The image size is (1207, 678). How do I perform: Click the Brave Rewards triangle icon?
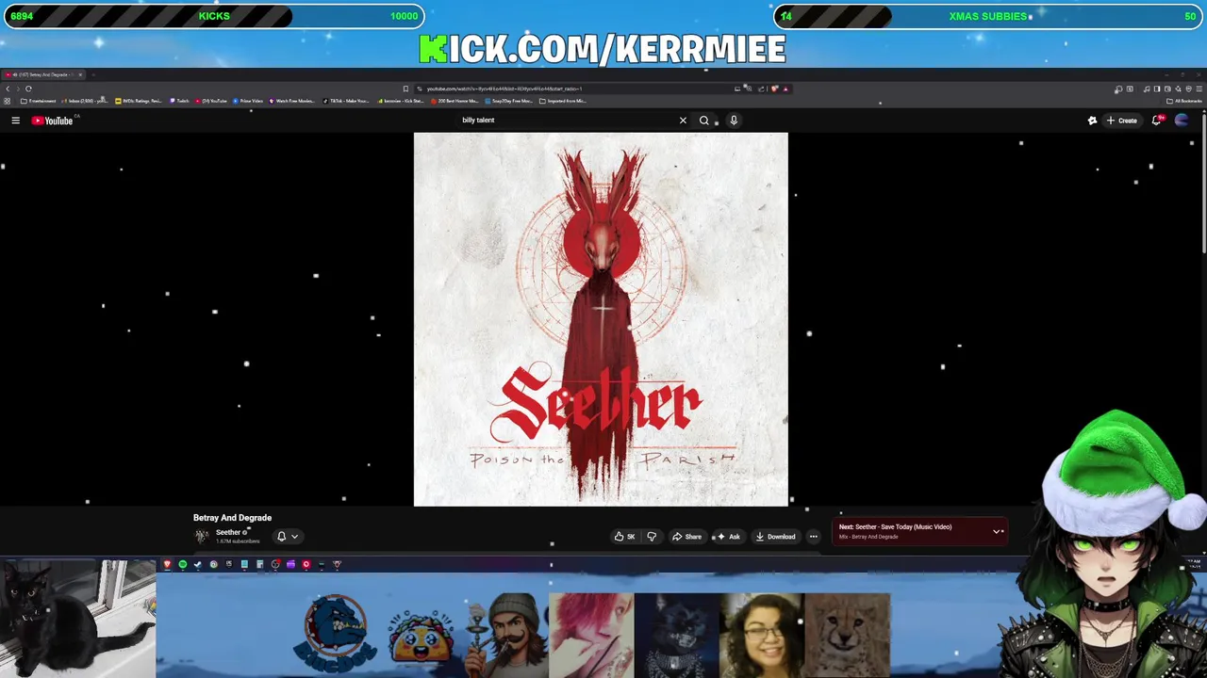pos(785,89)
